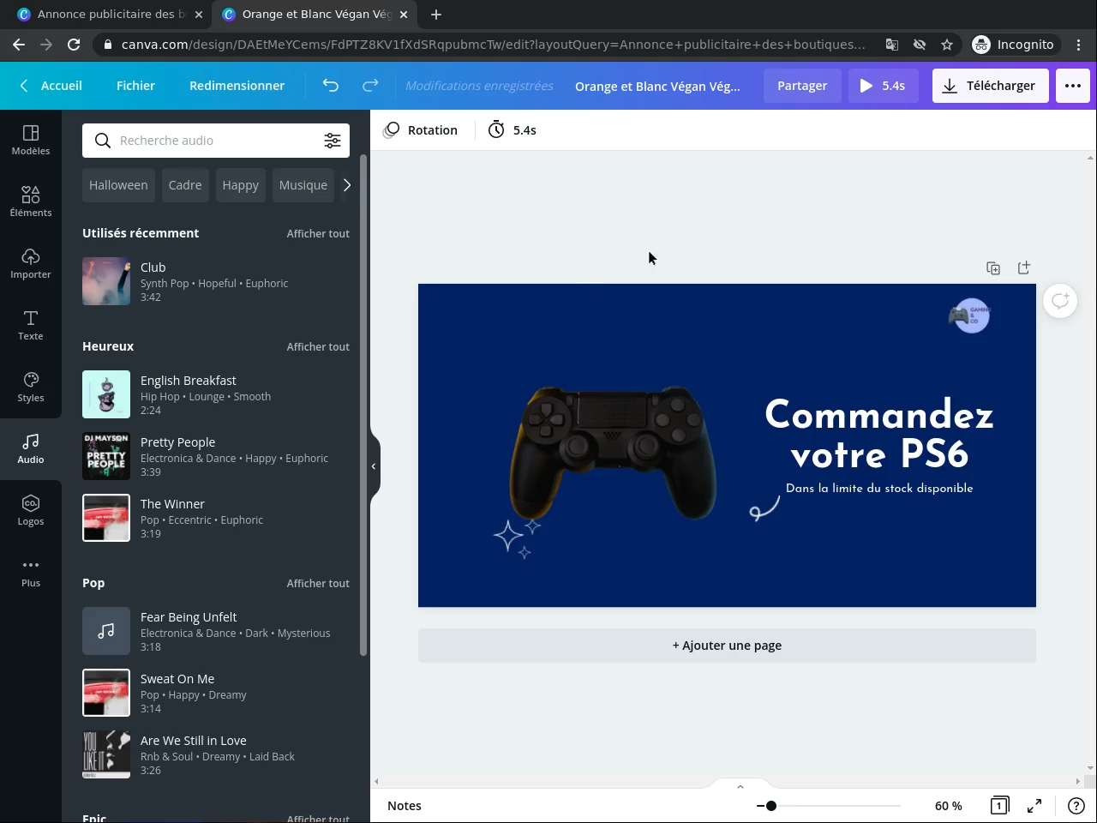Select the game controller image on canvas
This screenshot has width=1097, height=823.
click(613, 453)
